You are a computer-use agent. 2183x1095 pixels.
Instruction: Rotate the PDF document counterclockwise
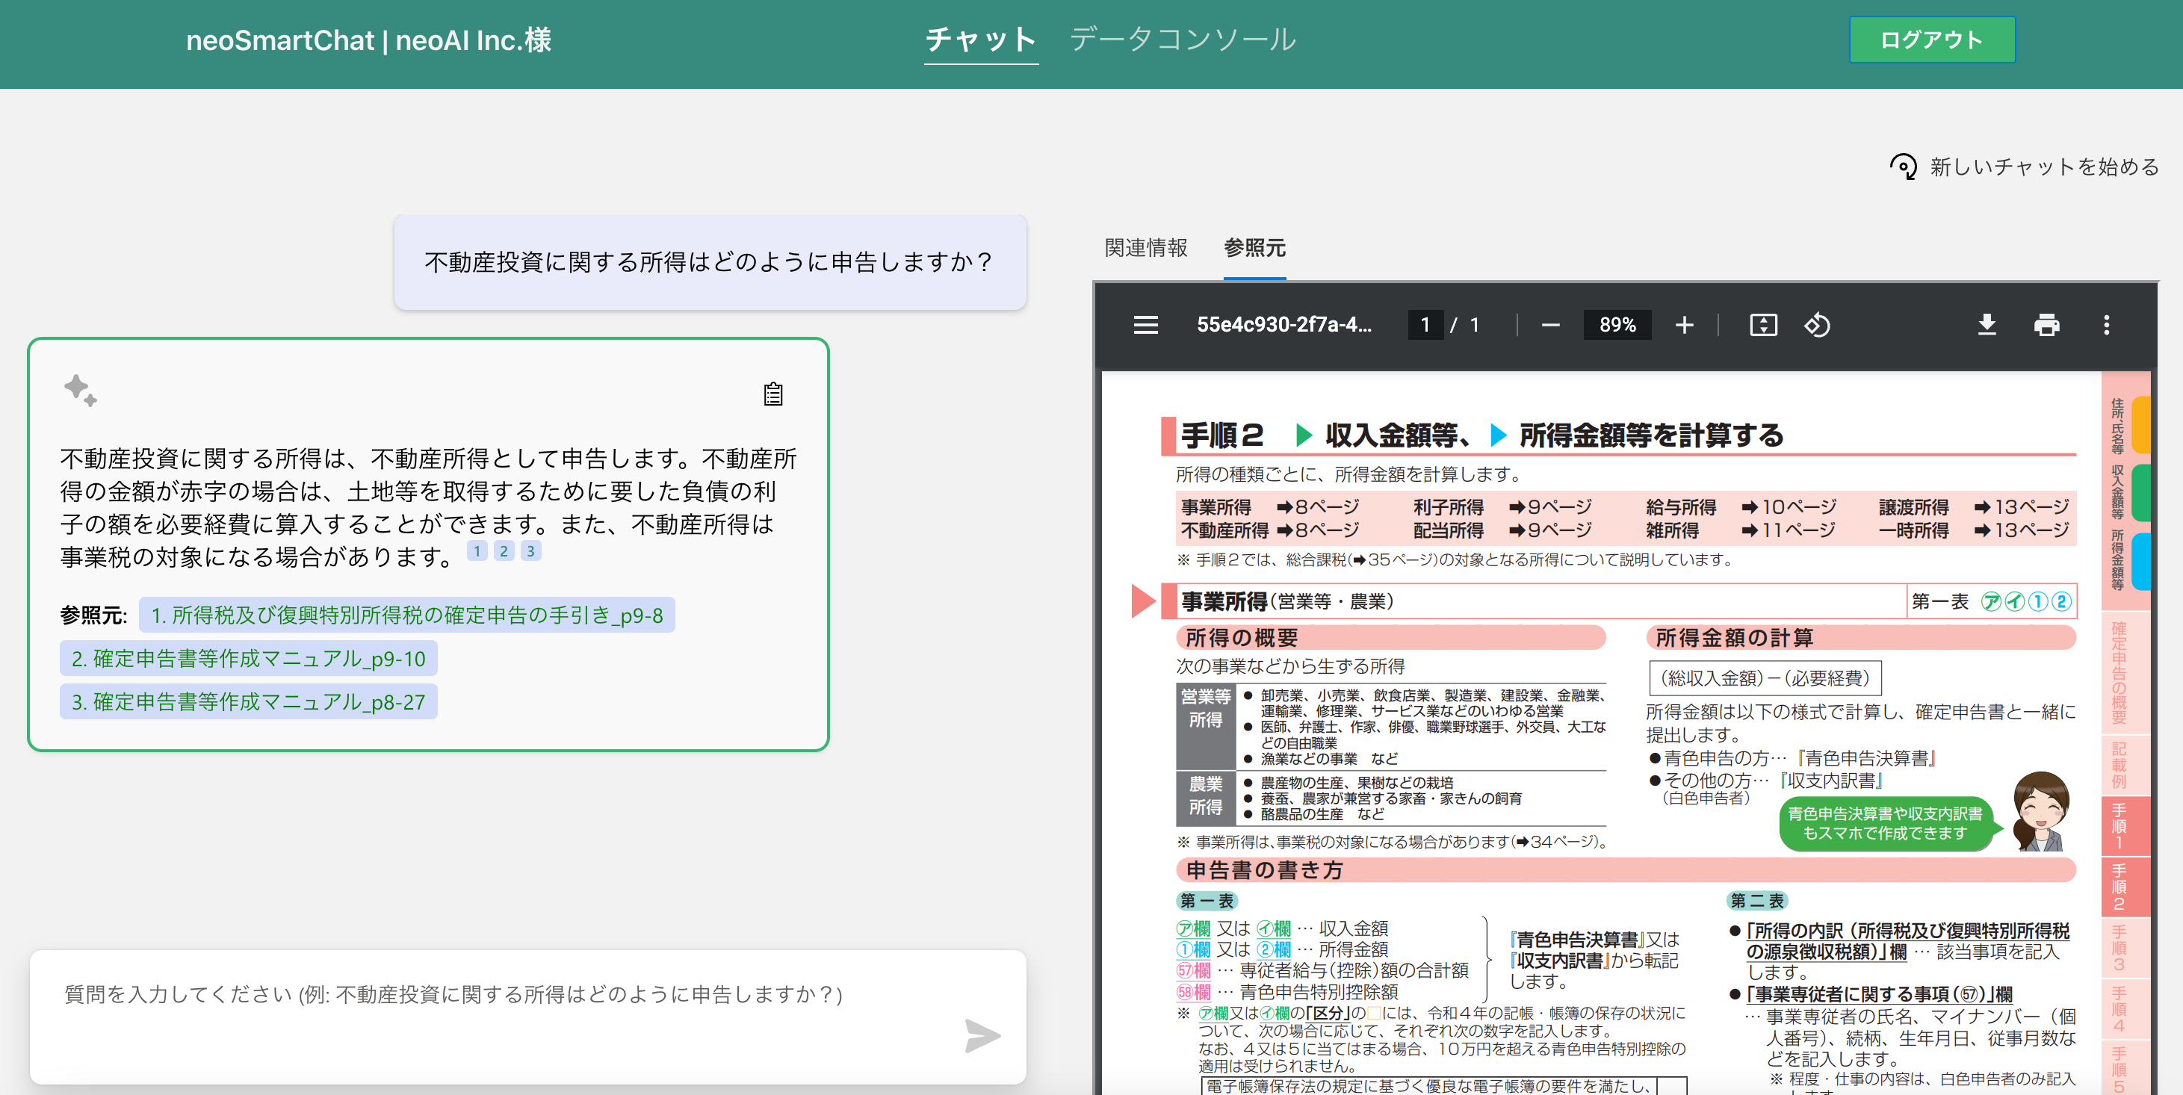click(x=1816, y=325)
